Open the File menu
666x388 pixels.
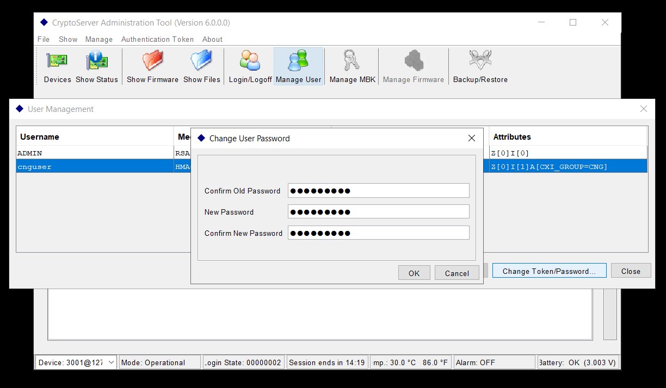coord(44,39)
